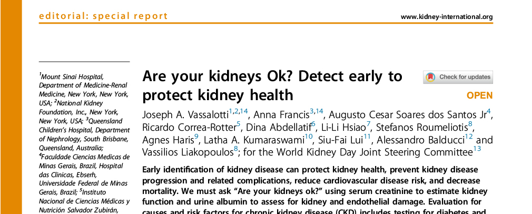The image size is (532, 214).
Task: Click superscript 13 after Steering Committee
Action: 477,149
